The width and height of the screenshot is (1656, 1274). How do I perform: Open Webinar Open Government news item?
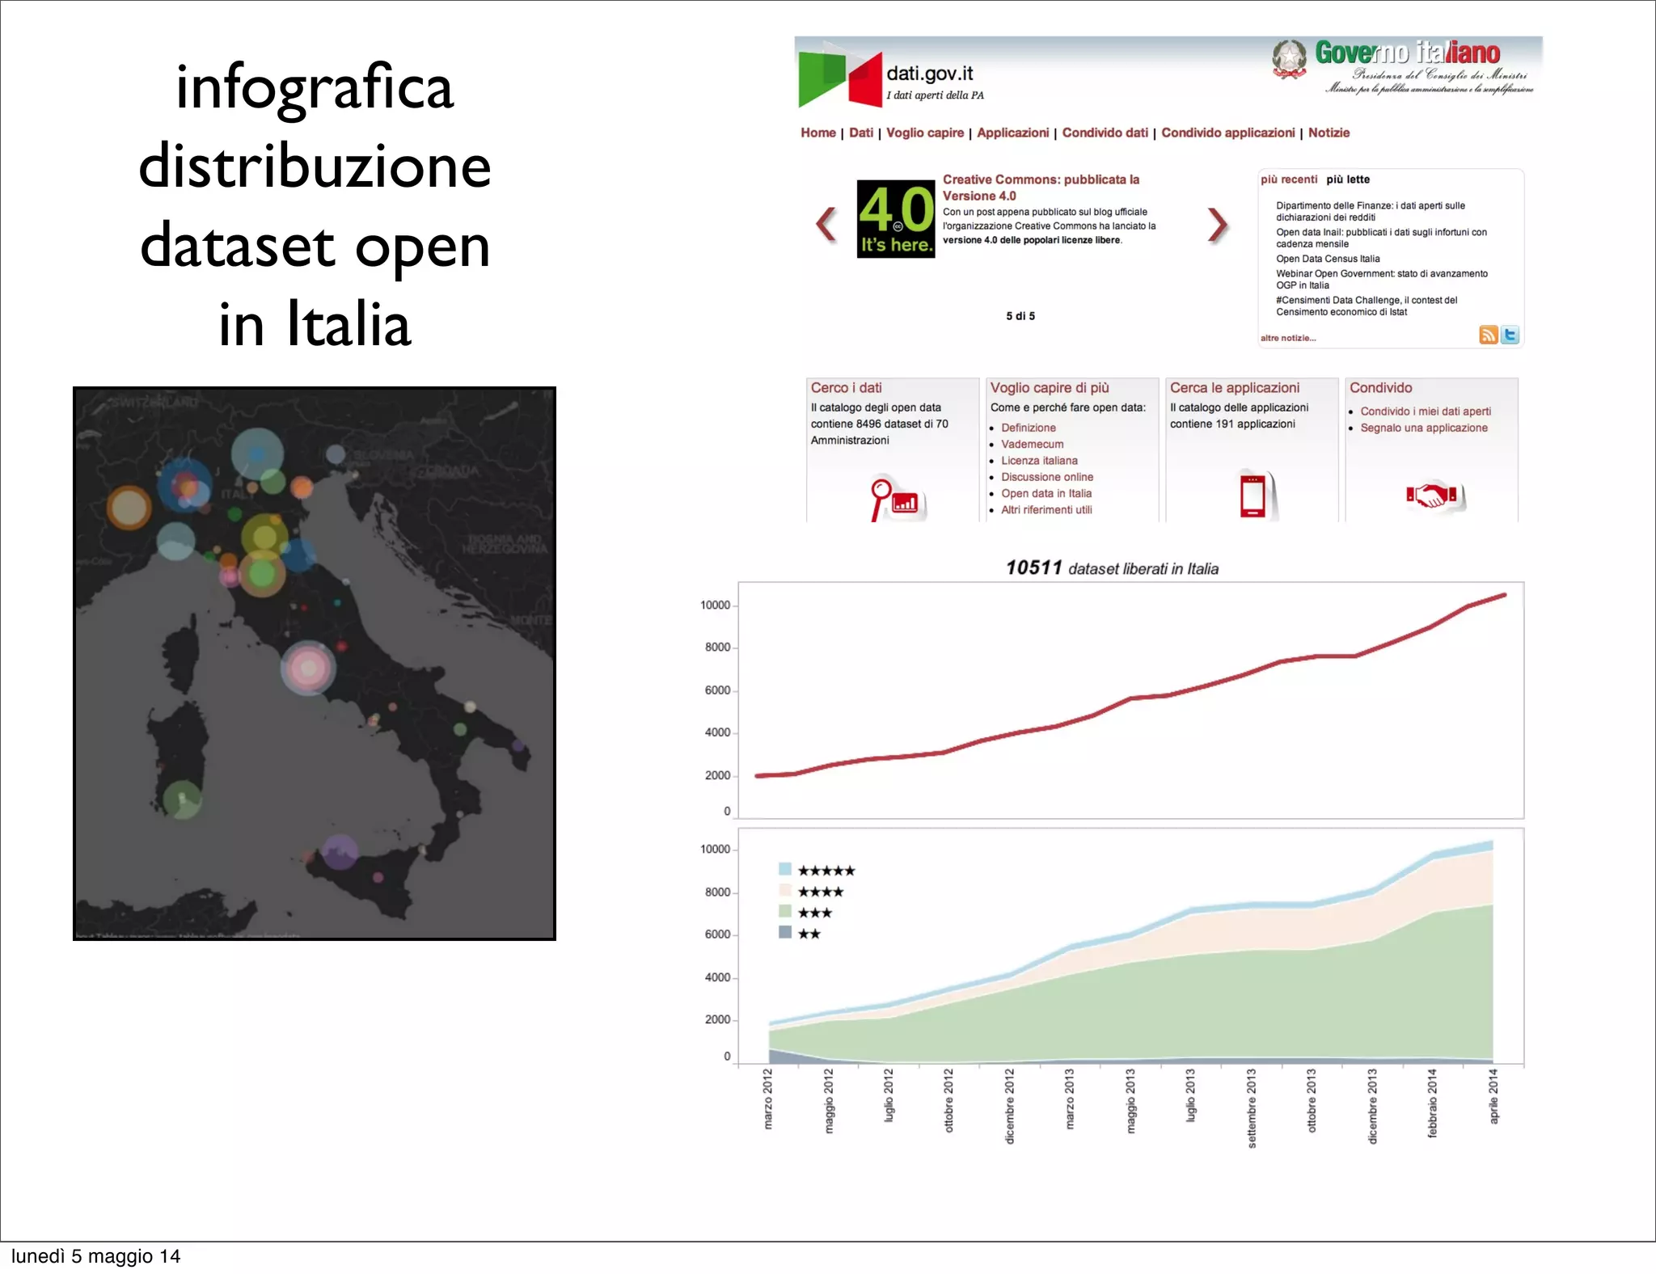[x=1381, y=279]
